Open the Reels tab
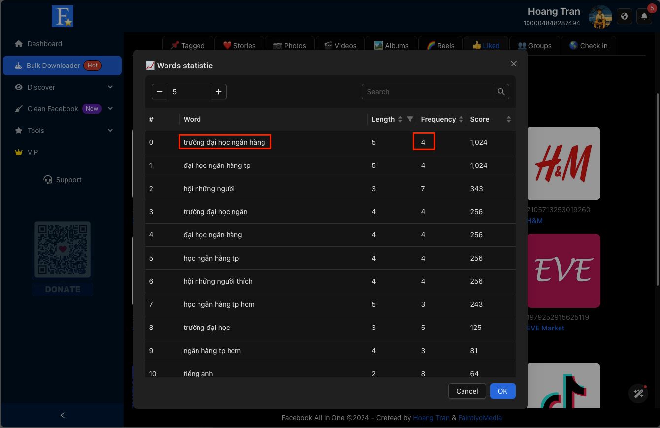Image resolution: width=660 pixels, height=428 pixels. (x=440, y=45)
